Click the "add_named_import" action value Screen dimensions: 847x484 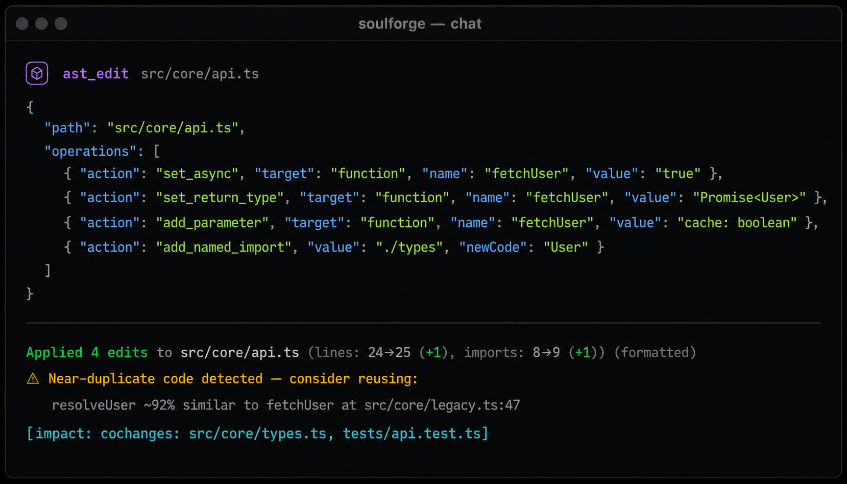tap(224, 247)
